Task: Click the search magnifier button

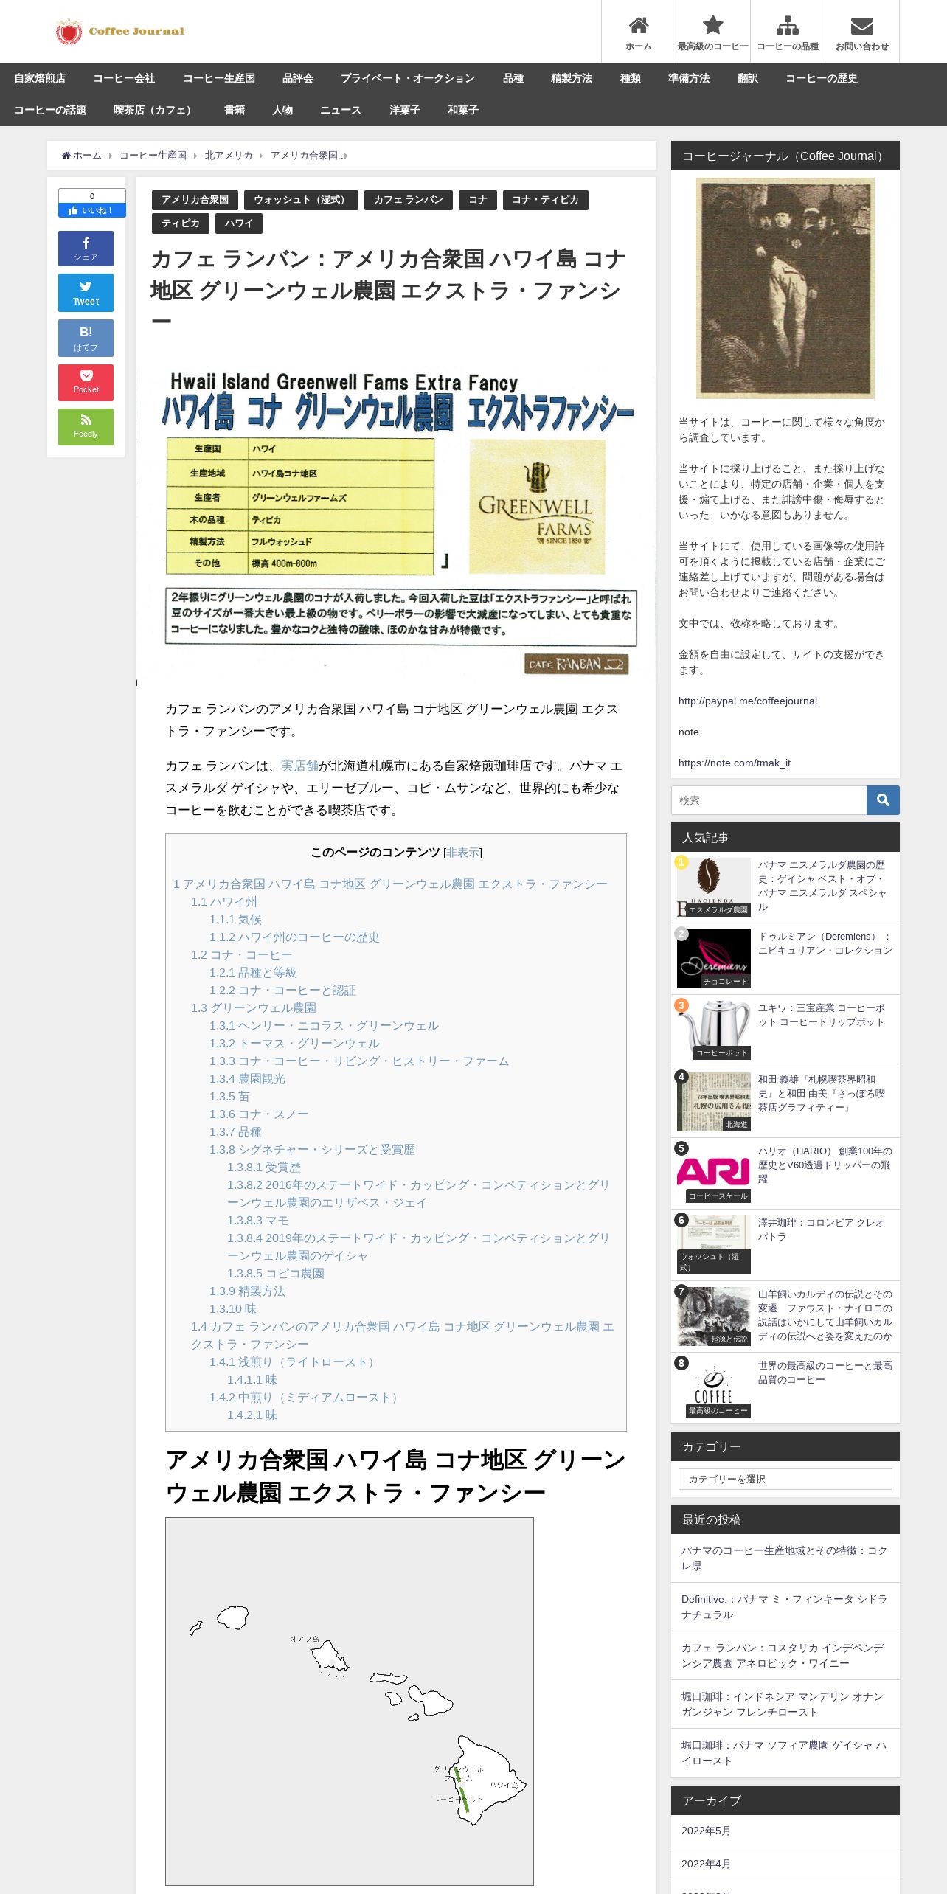Action: (x=883, y=800)
